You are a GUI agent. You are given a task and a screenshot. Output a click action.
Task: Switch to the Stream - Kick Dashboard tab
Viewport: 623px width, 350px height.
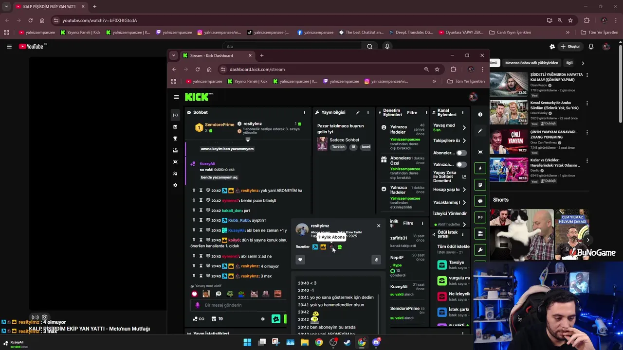point(217,55)
